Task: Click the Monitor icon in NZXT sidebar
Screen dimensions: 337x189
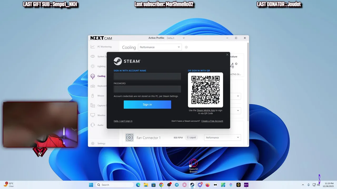Action: (93, 115)
